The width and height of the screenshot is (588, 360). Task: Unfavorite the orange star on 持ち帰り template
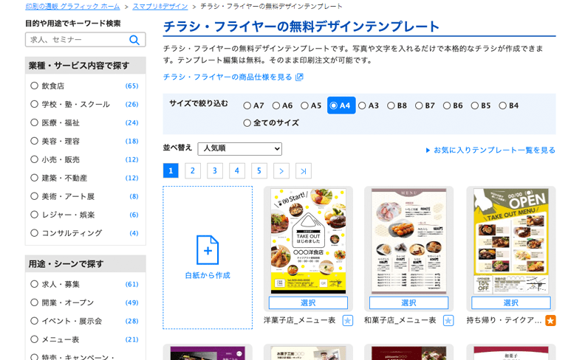point(550,321)
